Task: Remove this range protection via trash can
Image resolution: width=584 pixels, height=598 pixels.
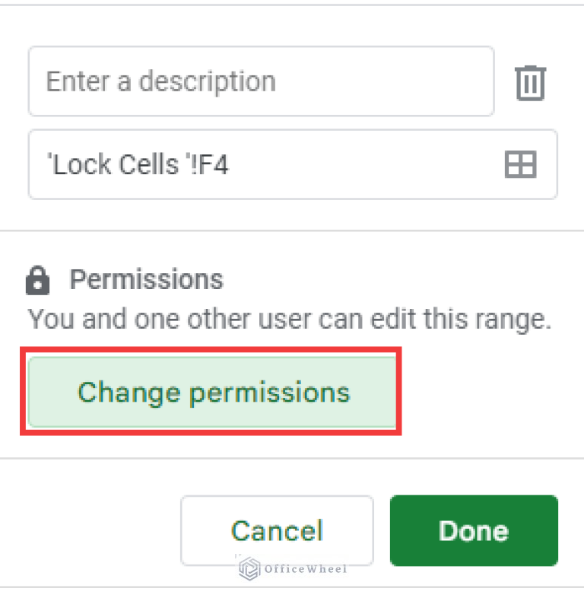Action: (x=530, y=82)
